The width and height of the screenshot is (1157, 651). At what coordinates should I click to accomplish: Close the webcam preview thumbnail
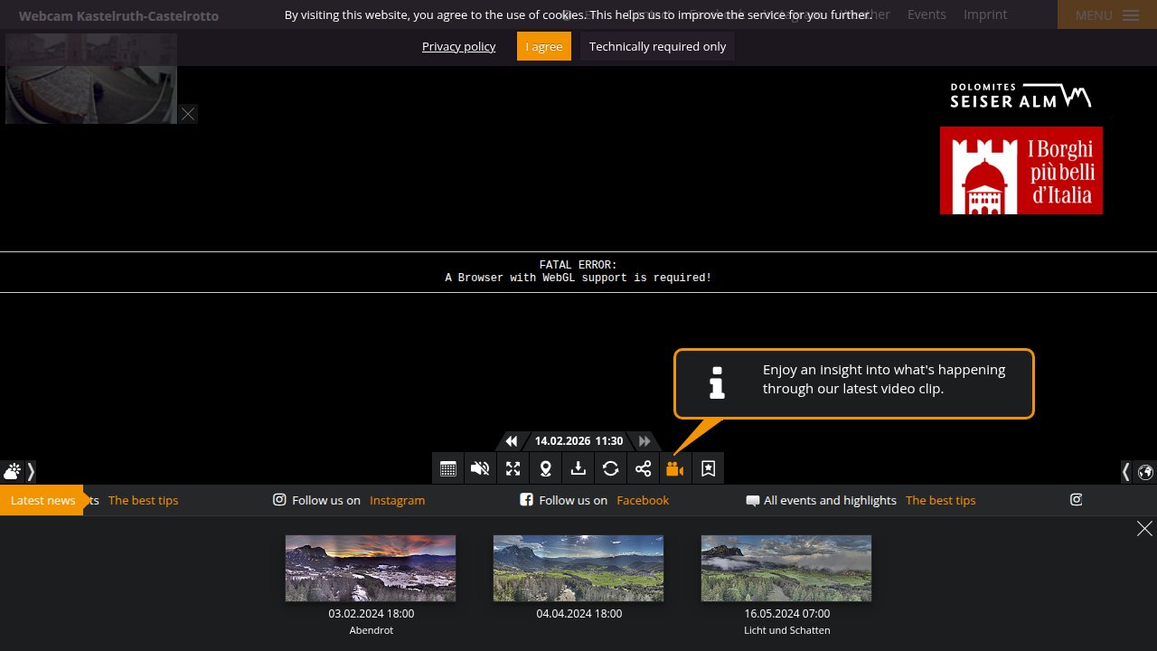188,114
